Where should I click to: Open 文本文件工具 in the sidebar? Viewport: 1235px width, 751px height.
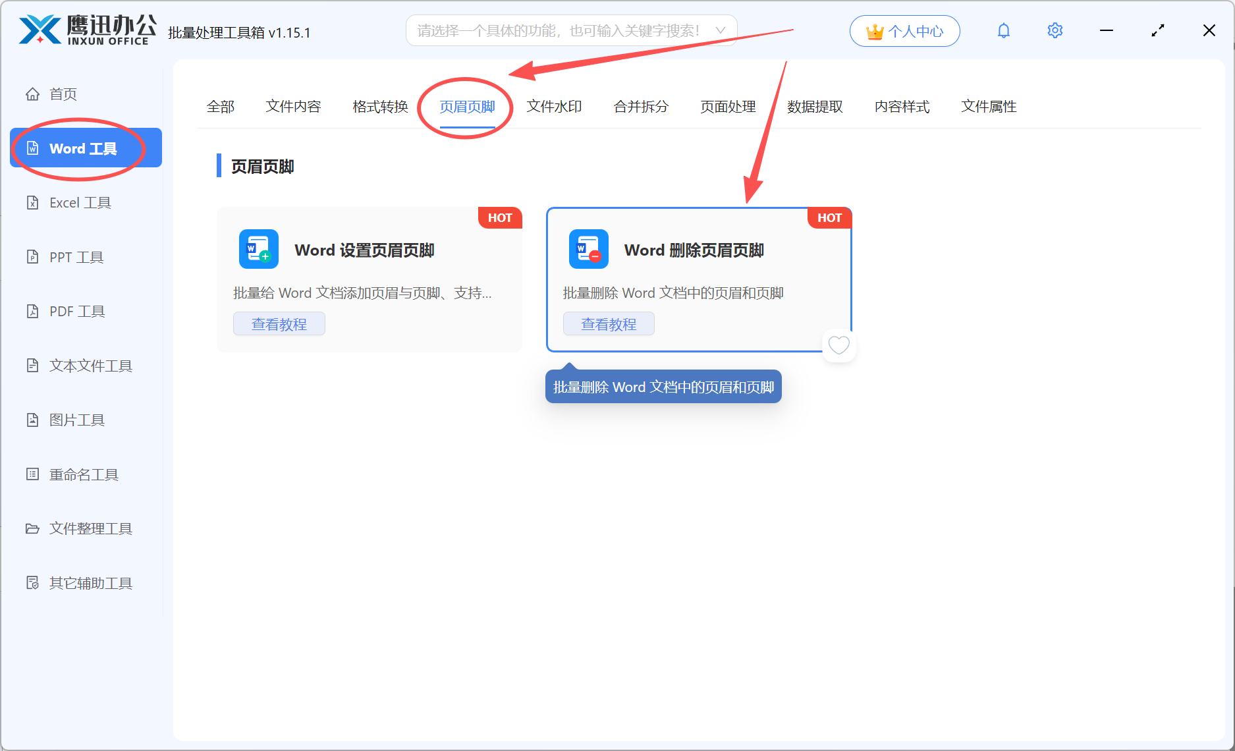click(86, 366)
